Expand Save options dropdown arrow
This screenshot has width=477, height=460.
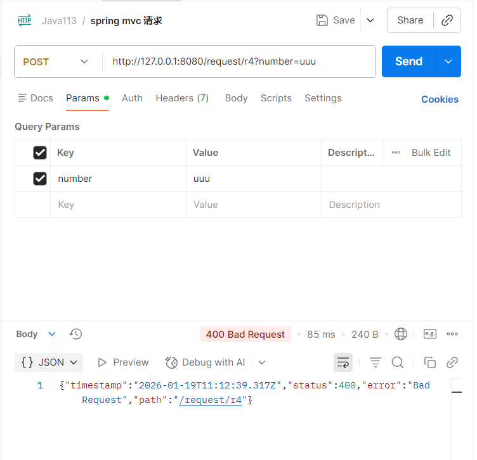click(370, 20)
